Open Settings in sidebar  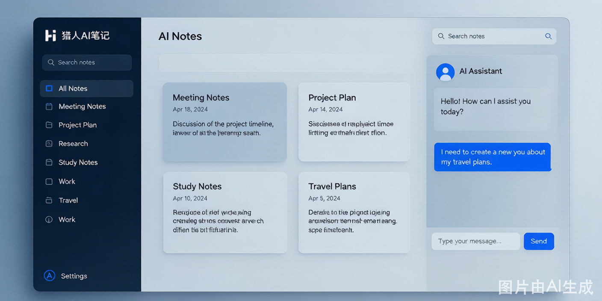pos(66,276)
